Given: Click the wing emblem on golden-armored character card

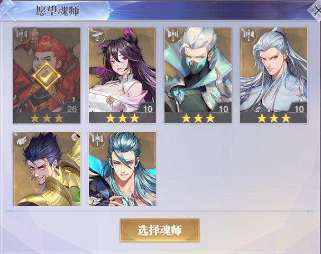Looking at the screenshot, I should 22,140.
